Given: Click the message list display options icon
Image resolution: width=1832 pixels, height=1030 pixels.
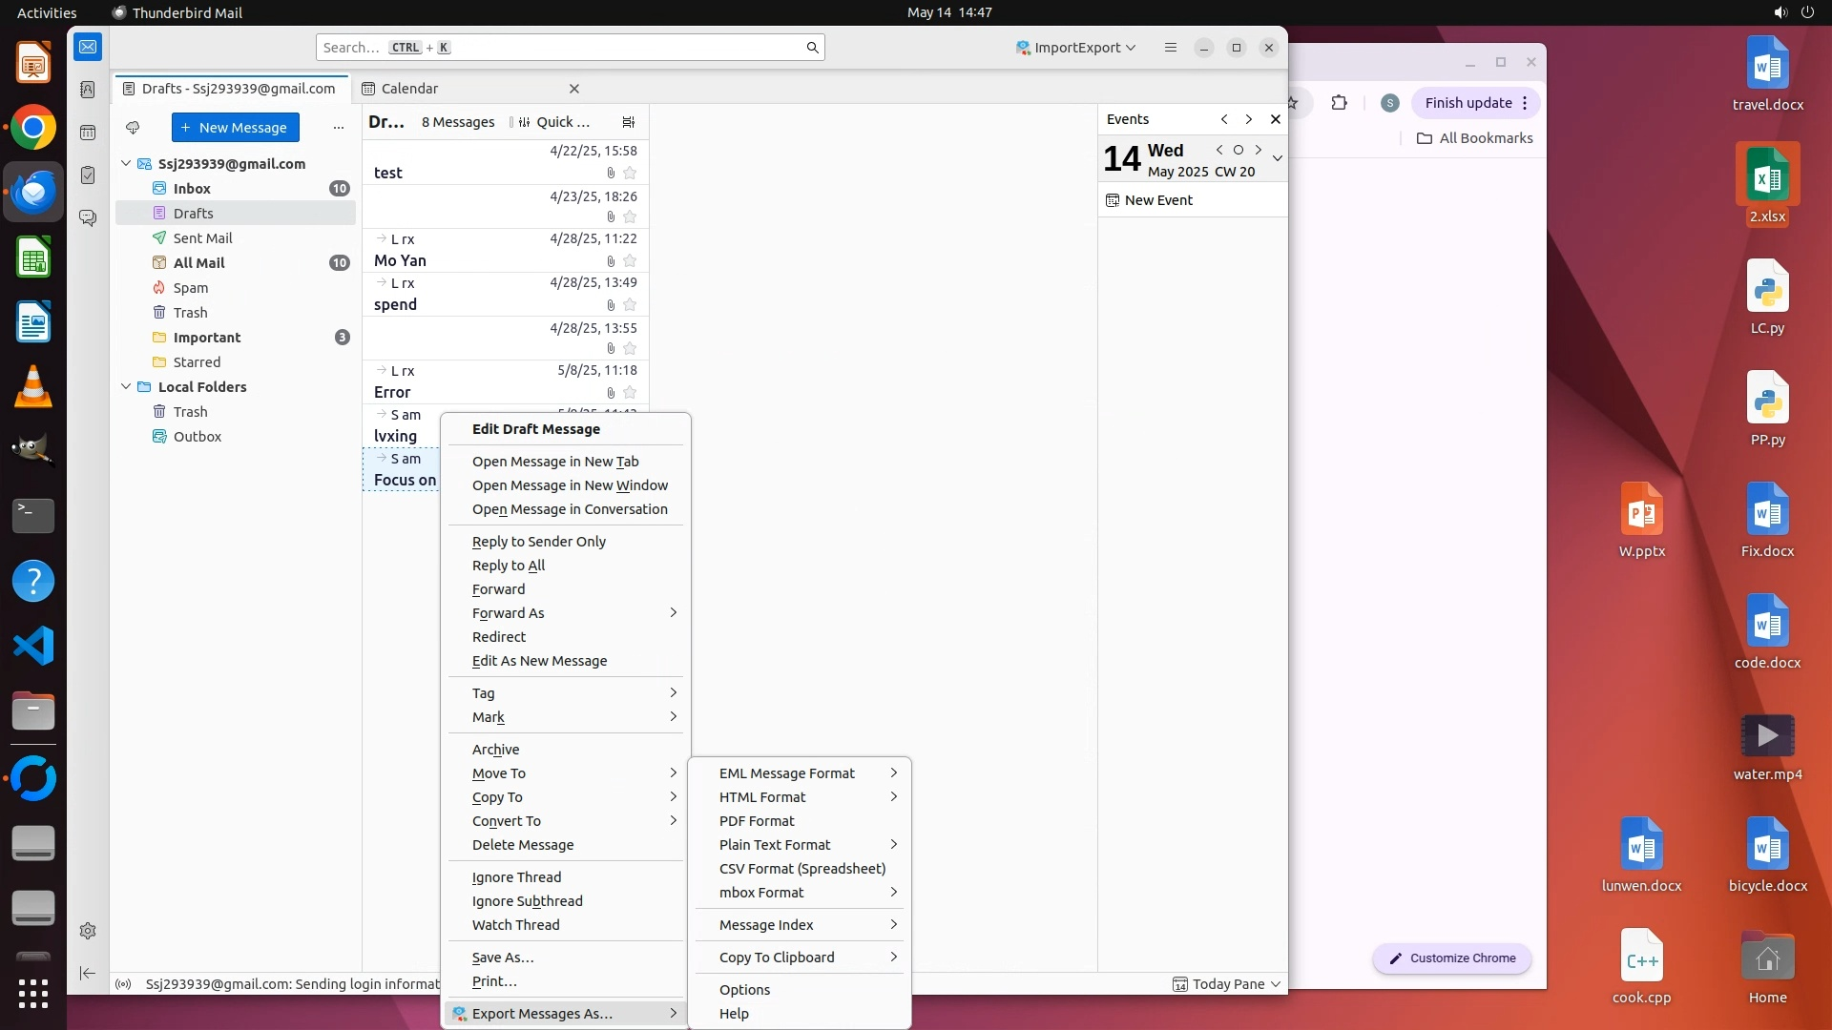Looking at the screenshot, I should coord(628,122).
